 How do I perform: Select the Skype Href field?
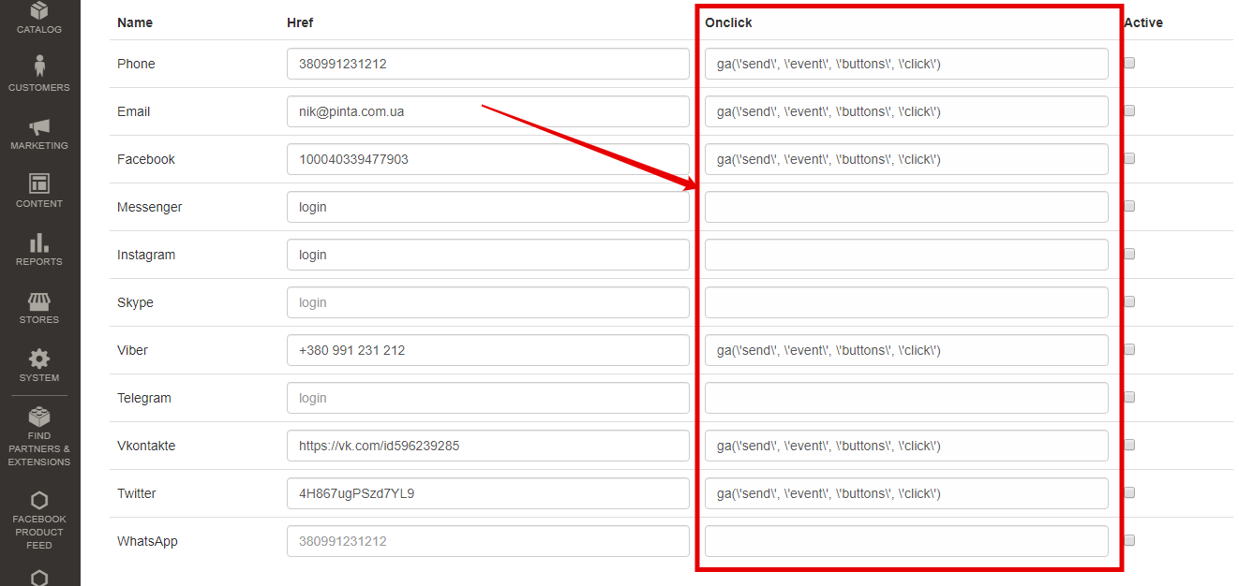(488, 302)
